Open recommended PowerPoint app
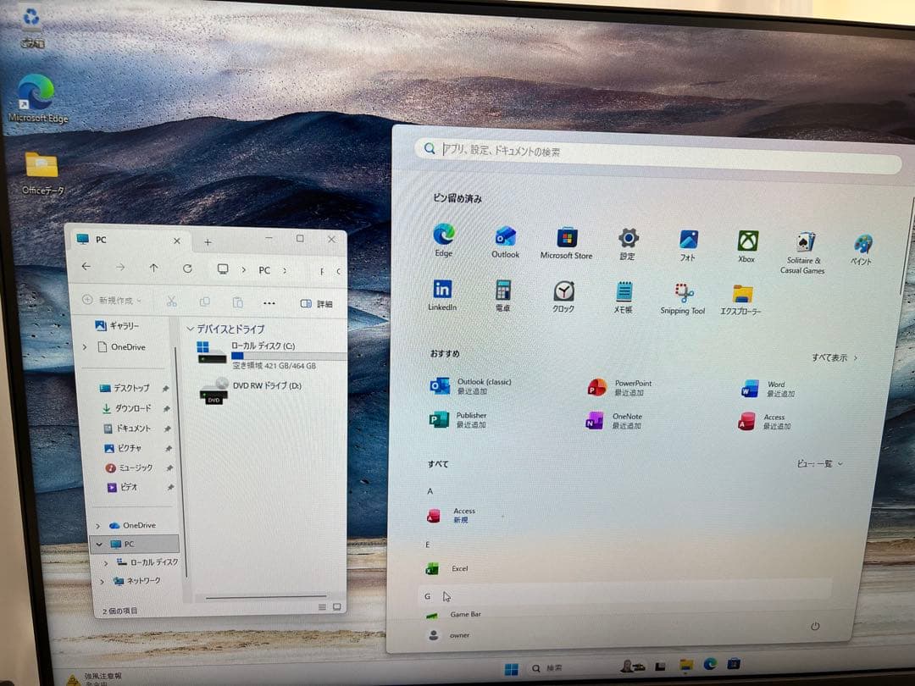This screenshot has height=686, width=915. pos(619,387)
